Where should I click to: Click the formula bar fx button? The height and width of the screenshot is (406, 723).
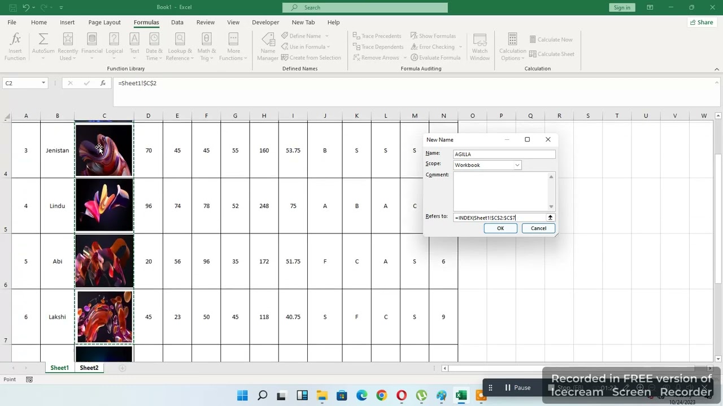(103, 83)
